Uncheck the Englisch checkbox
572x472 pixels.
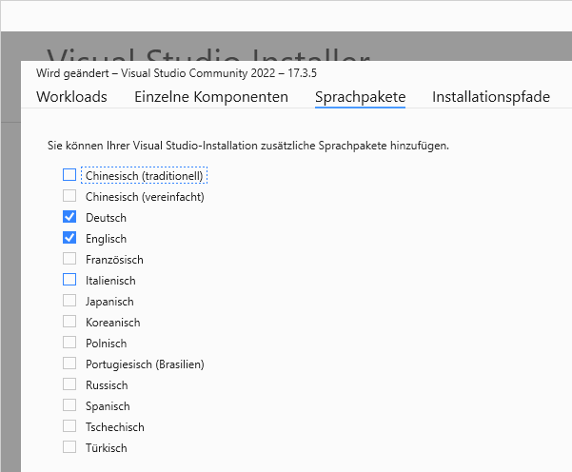click(69, 238)
